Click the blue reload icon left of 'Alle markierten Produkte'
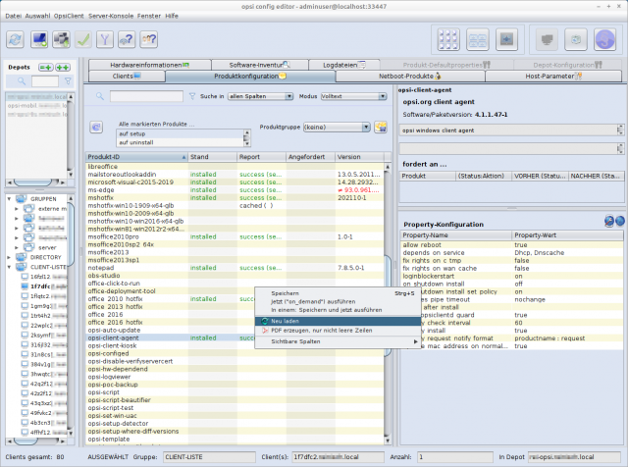Viewport: 628px width, 467px height. [x=96, y=127]
